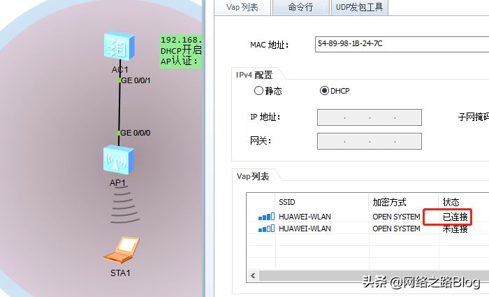Image resolution: width=489 pixels, height=297 pixels.
Task: Click the AP1 wireless signal waves
Action: click(x=124, y=208)
